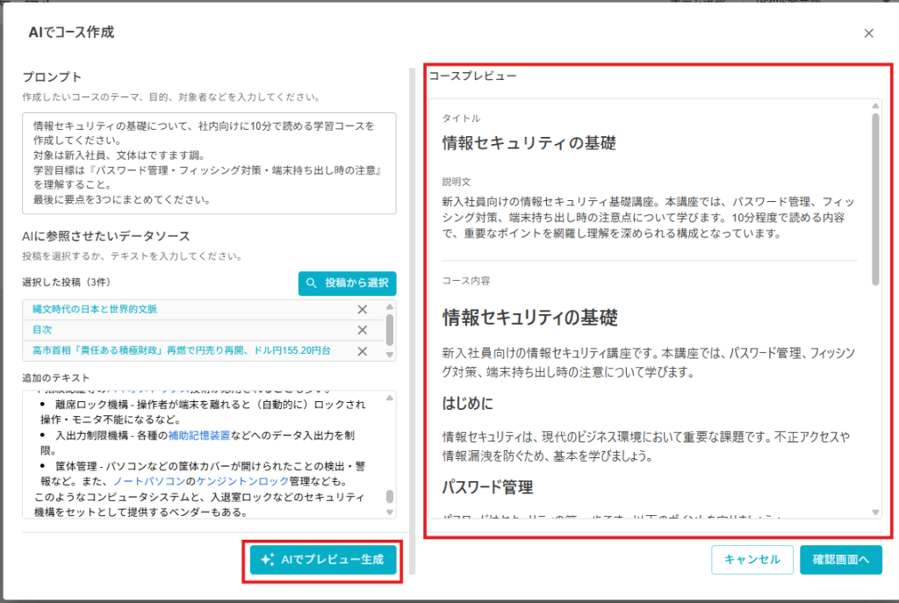Click the left panel vertical scrollbar
This screenshot has width=899, height=603.
[x=411, y=316]
